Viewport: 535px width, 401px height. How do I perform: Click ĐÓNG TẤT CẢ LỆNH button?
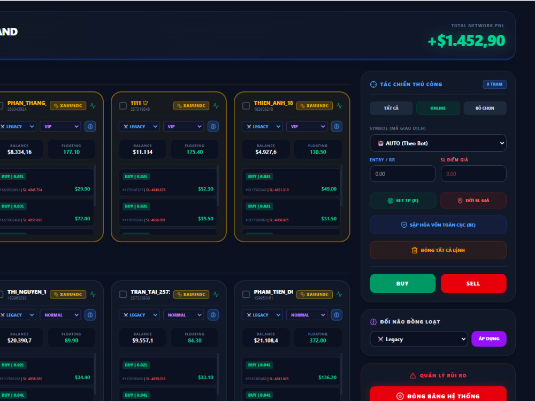tap(438, 250)
